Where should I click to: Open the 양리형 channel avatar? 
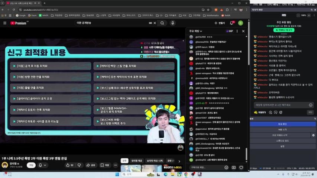(5, 165)
